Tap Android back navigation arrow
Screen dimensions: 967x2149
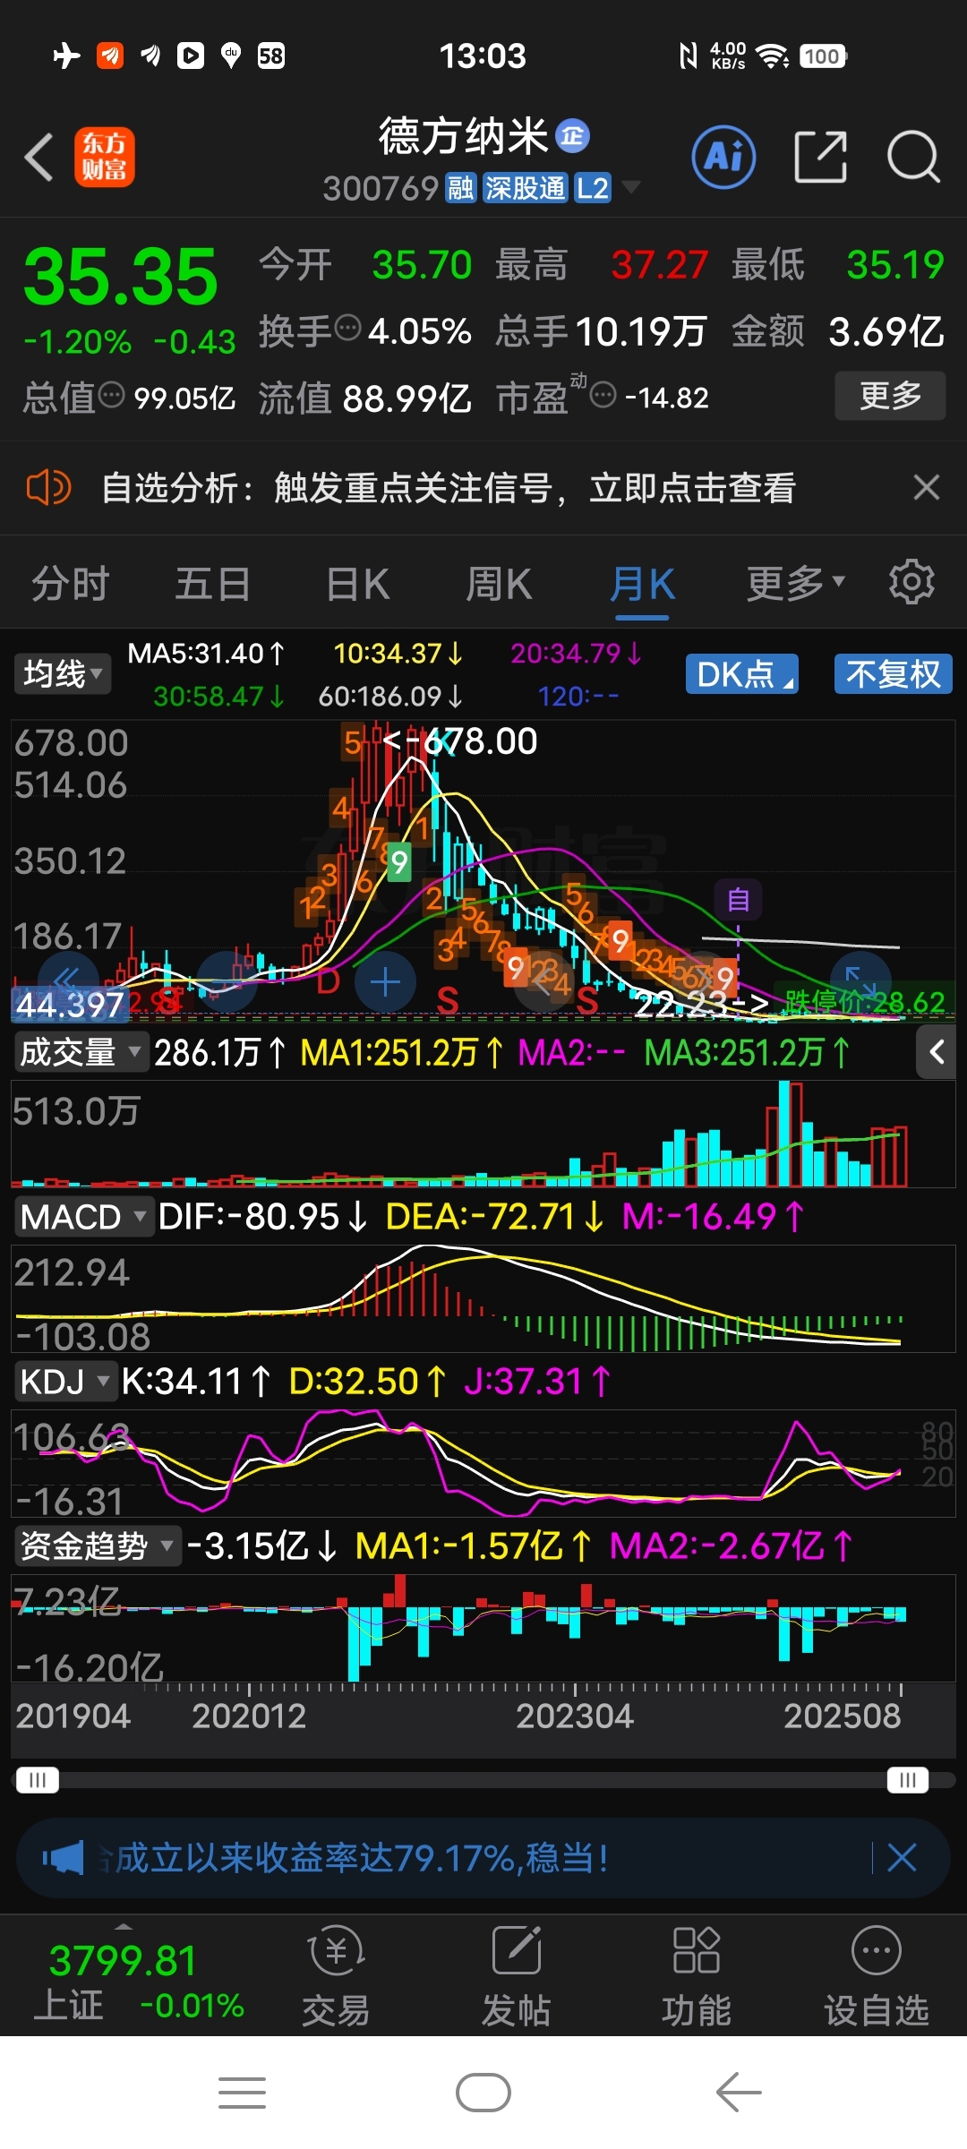coord(739,2093)
